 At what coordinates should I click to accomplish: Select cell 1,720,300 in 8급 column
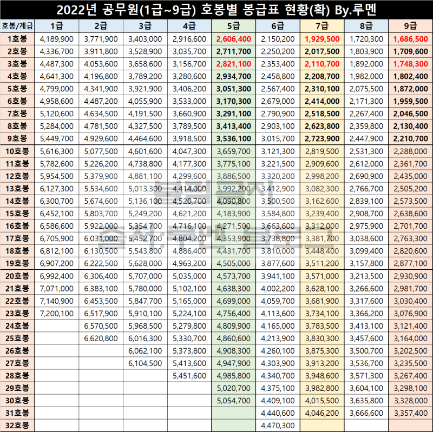[x=366, y=39]
